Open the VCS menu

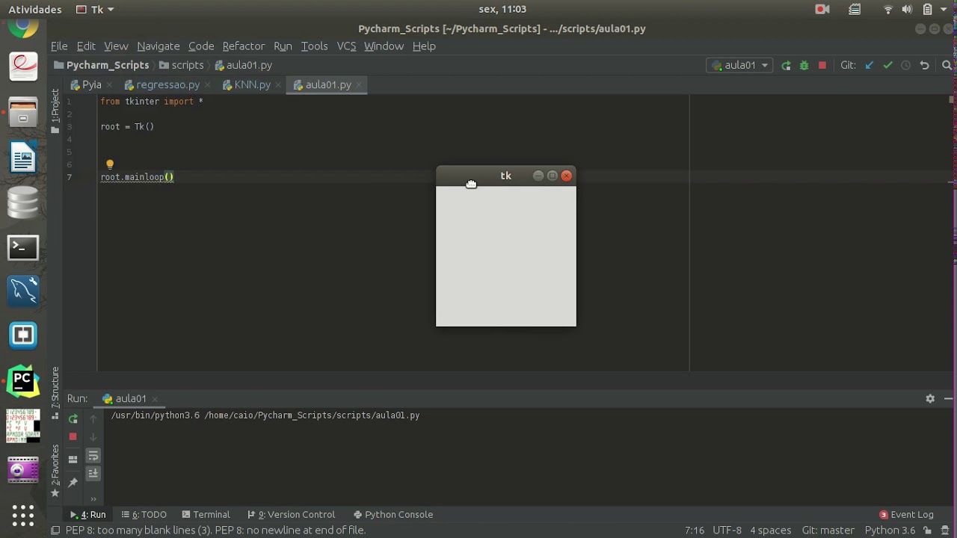(x=346, y=46)
